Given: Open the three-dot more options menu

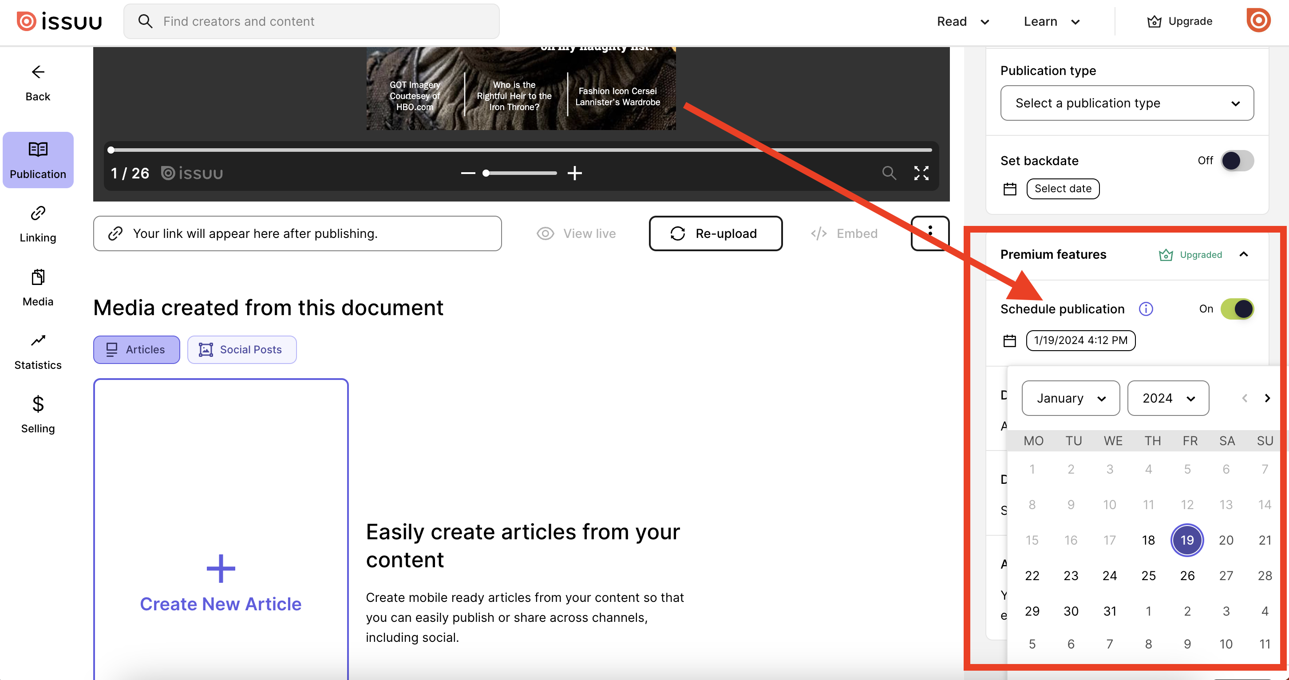Looking at the screenshot, I should tap(930, 233).
